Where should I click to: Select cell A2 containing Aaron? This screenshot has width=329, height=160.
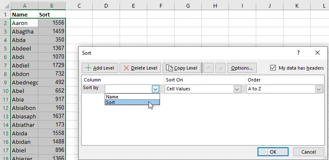pyautogui.click(x=25, y=23)
